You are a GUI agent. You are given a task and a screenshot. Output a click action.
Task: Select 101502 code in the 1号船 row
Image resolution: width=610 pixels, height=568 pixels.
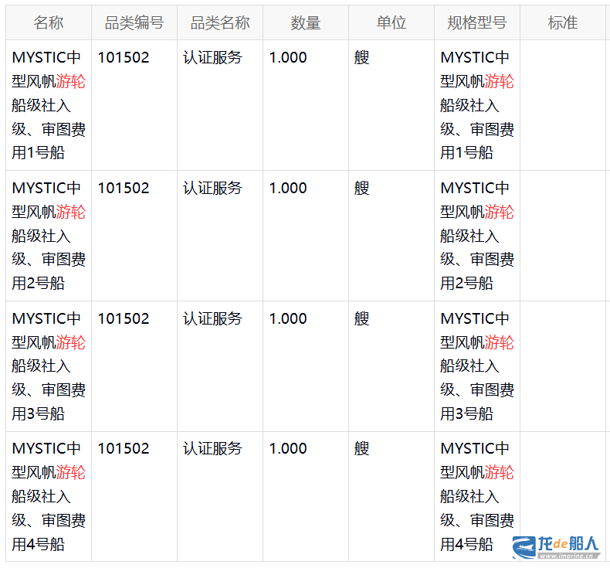coord(124,58)
